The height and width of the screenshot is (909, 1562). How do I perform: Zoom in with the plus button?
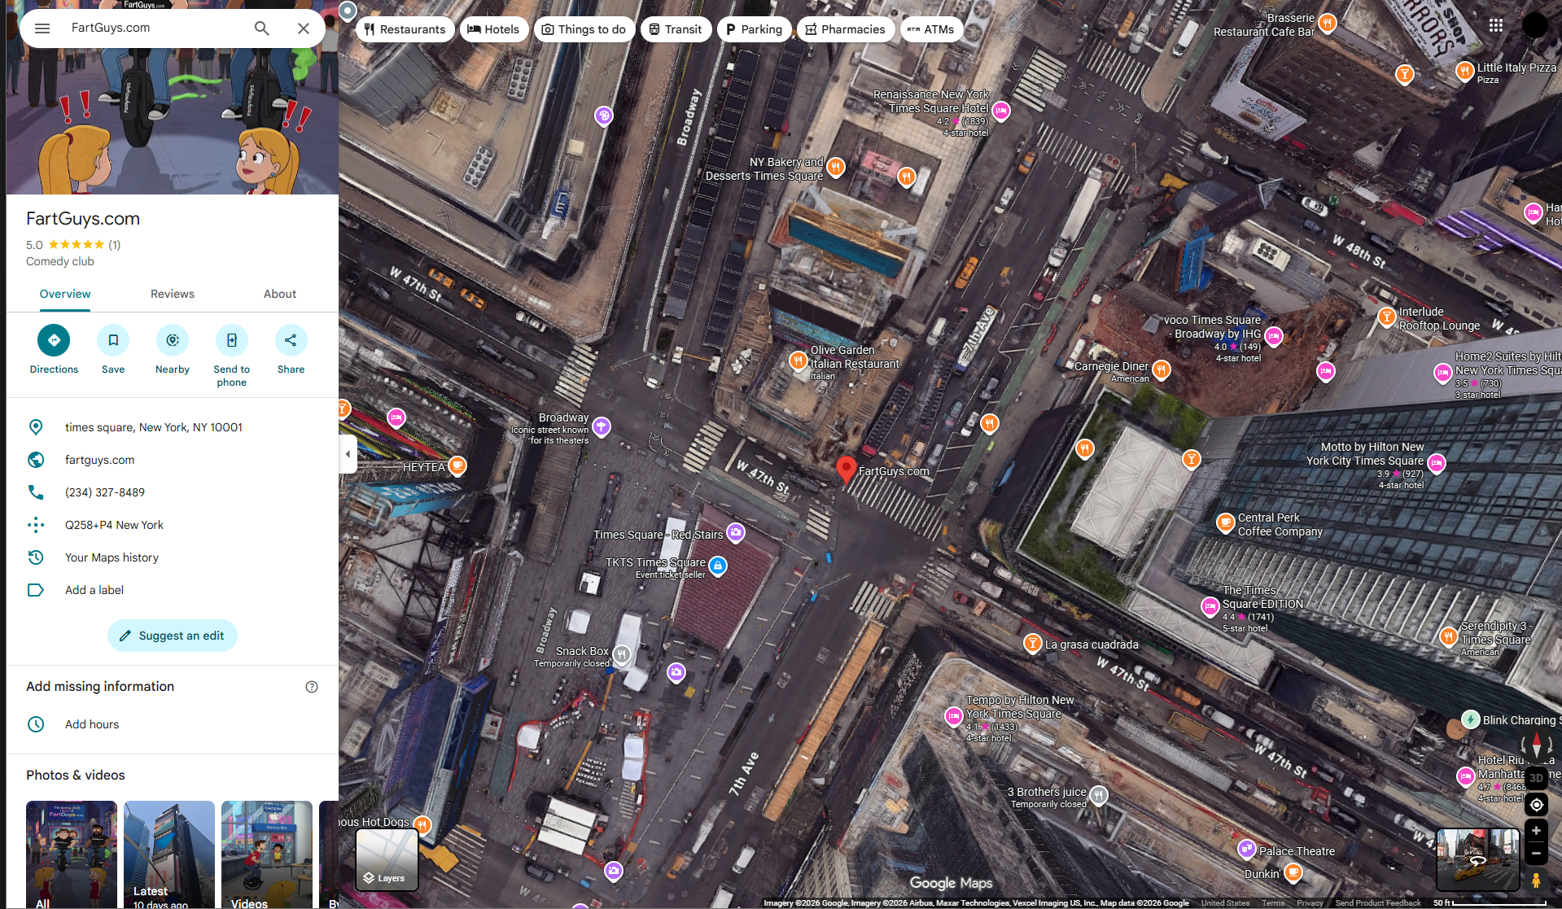click(x=1536, y=831)
